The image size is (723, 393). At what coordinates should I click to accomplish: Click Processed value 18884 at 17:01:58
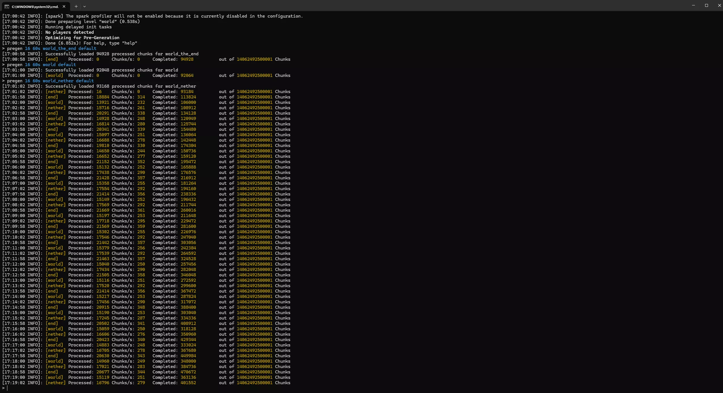[103, 97]
